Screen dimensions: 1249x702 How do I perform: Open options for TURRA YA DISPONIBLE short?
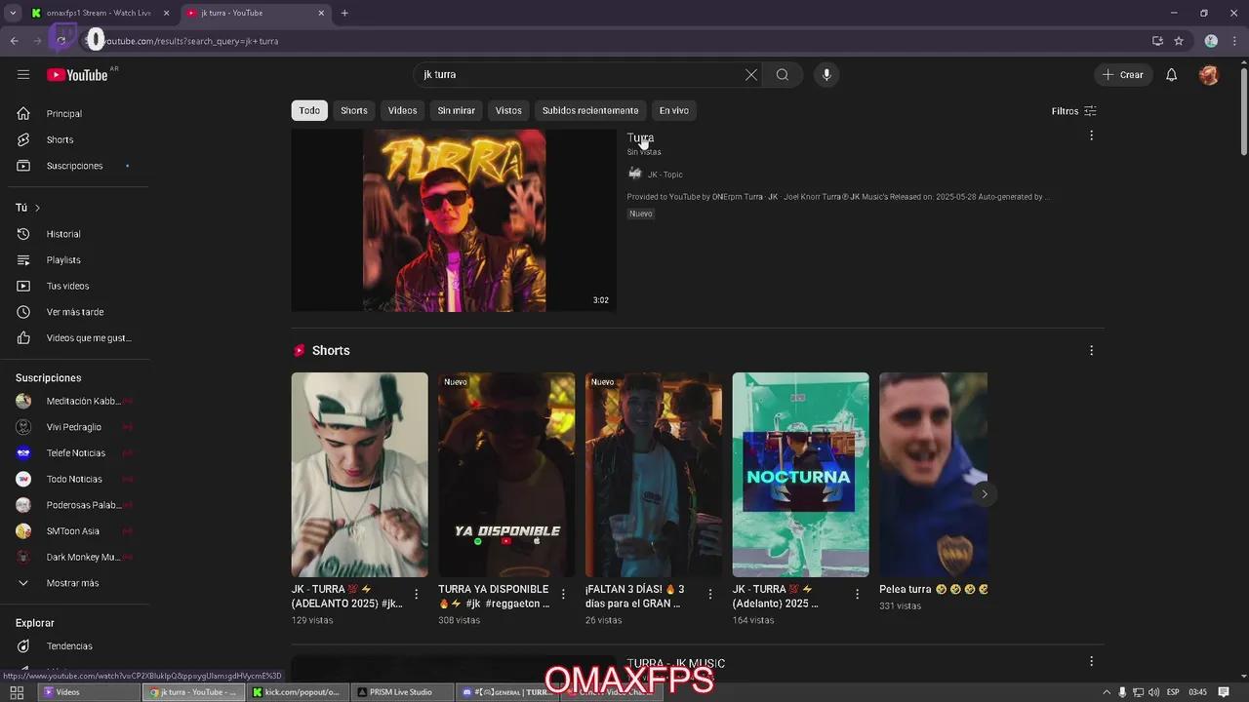pos(563,594)
